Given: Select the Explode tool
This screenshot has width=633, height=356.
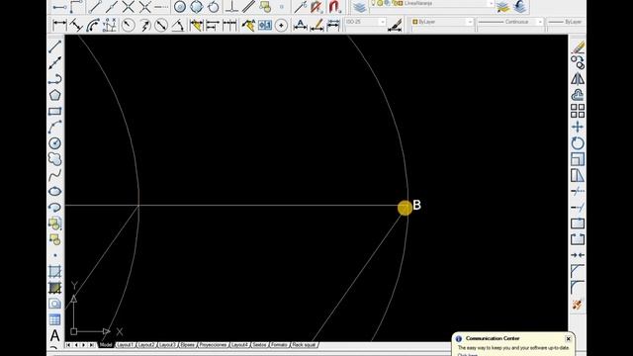Looking at the screenshot, I should click(578, 304).
